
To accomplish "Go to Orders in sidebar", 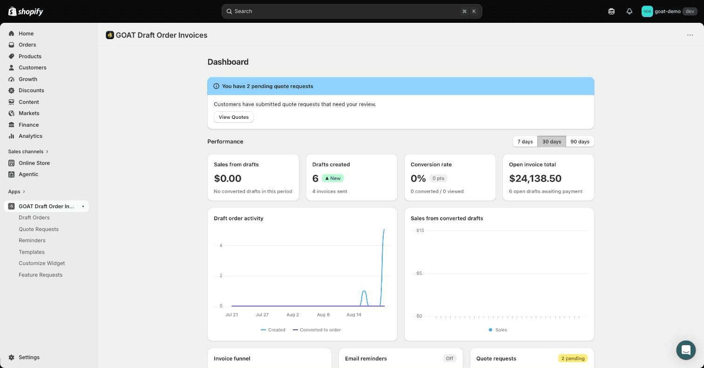I will click(27, 45).
